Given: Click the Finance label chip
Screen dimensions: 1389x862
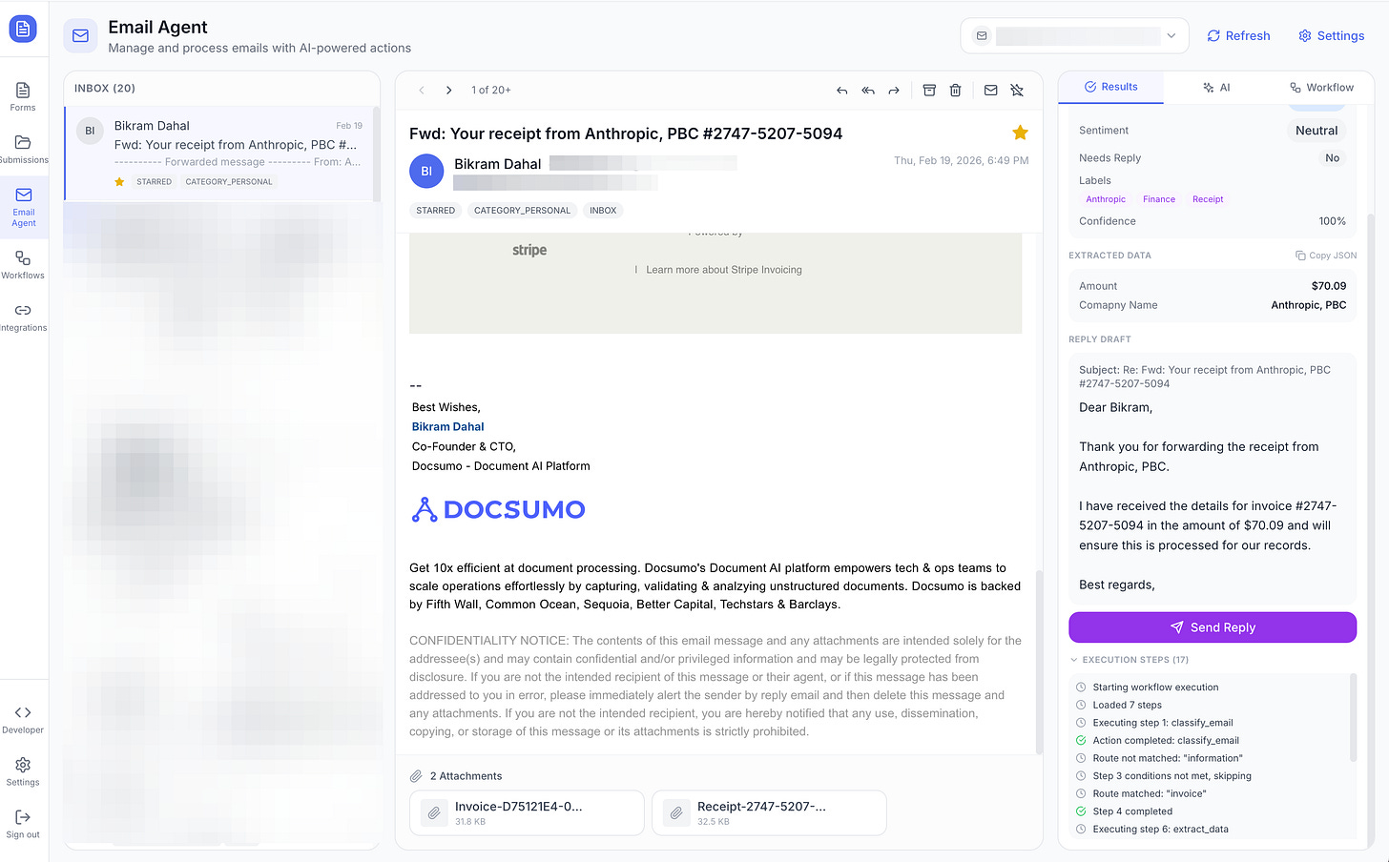Looking at the screenshot, I should click(1159, 199).
